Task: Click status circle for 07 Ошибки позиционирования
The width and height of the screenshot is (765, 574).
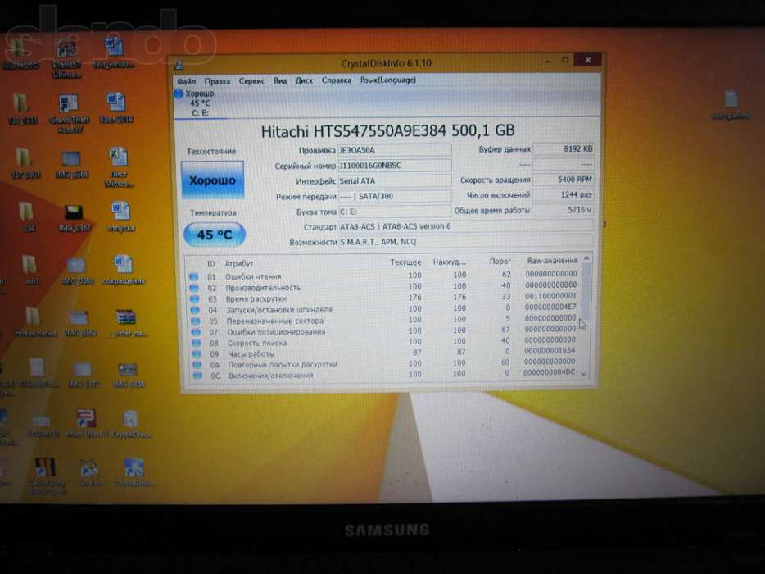Action: (196, 332)
